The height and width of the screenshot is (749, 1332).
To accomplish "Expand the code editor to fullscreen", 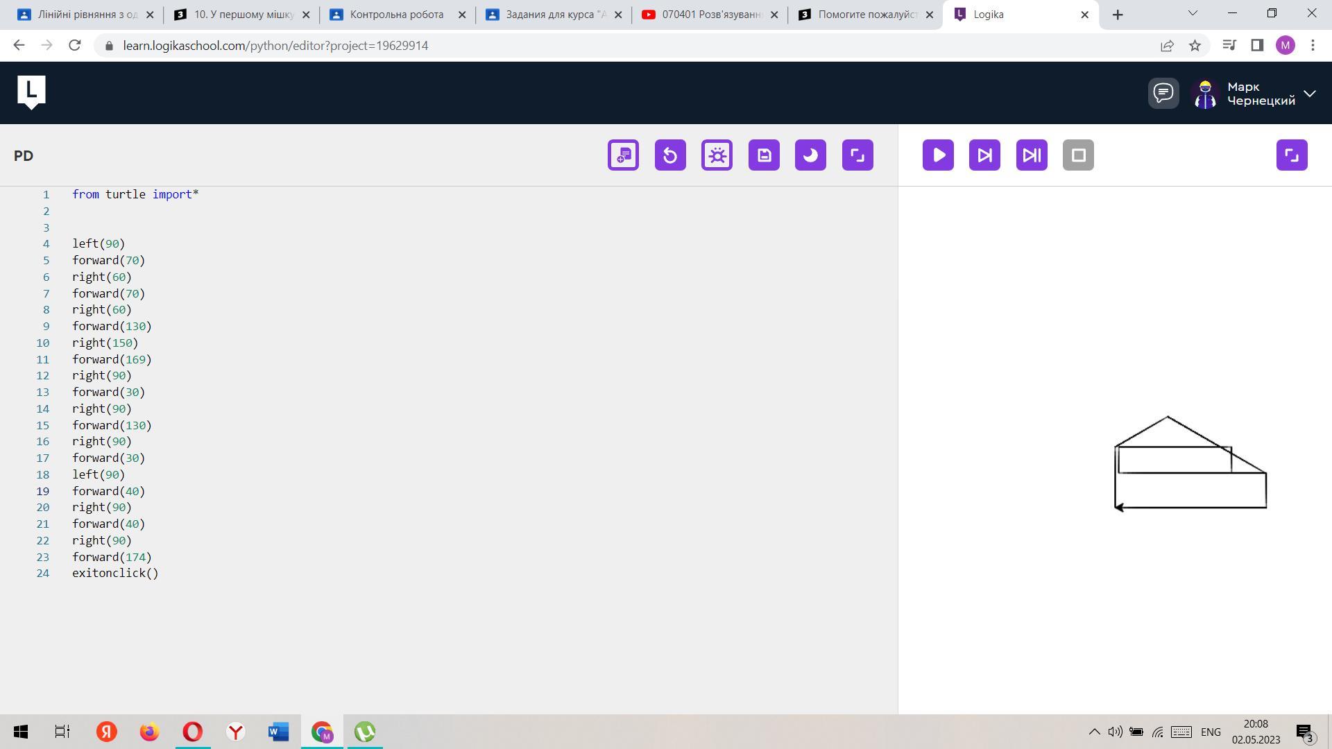I will coord(857,155).
